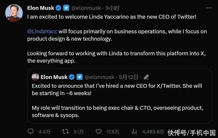Open small avatar in quoted tweet

tap(35, 77)
